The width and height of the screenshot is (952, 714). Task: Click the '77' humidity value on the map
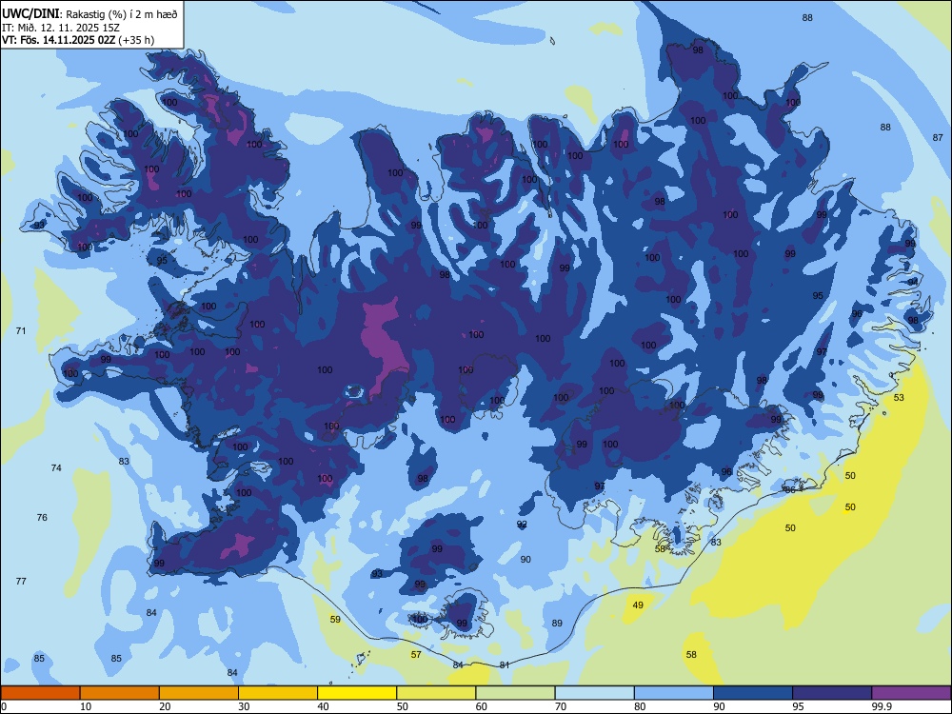click(x=21, y=581)
